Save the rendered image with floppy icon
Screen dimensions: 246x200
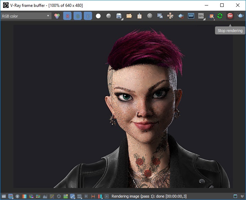119,16
